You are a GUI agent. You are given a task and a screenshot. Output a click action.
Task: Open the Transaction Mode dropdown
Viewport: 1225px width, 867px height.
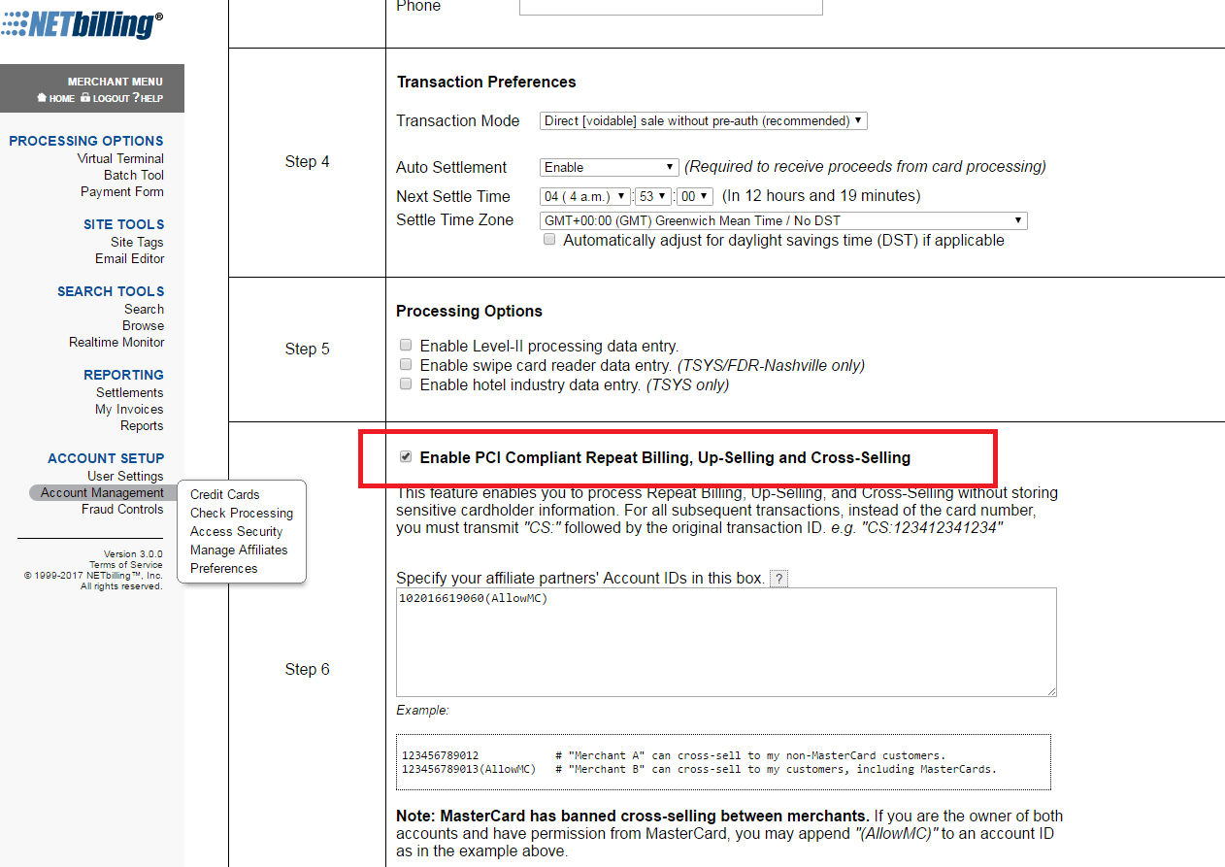tap(703, 120)
